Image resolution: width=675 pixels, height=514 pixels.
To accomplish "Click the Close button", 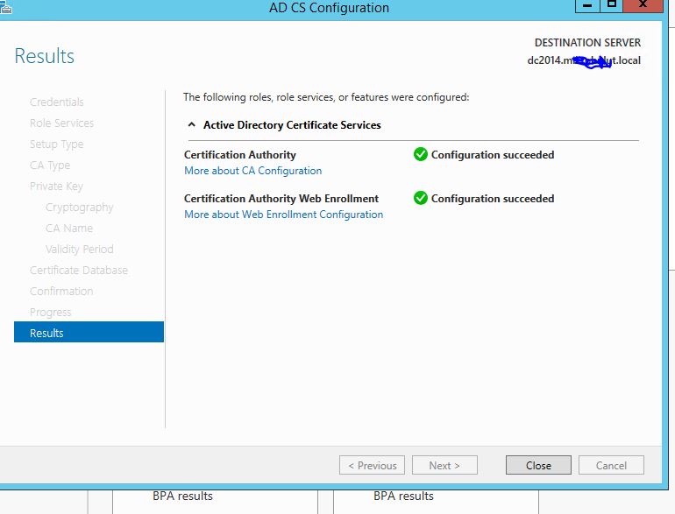I will 538,465.
